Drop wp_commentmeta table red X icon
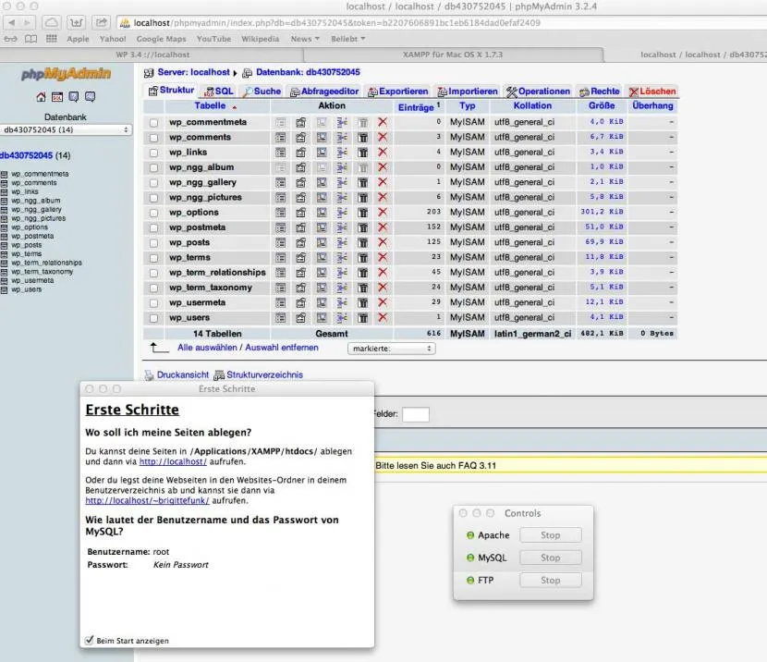This screenshot has width=767, height=662. (383, 122)
